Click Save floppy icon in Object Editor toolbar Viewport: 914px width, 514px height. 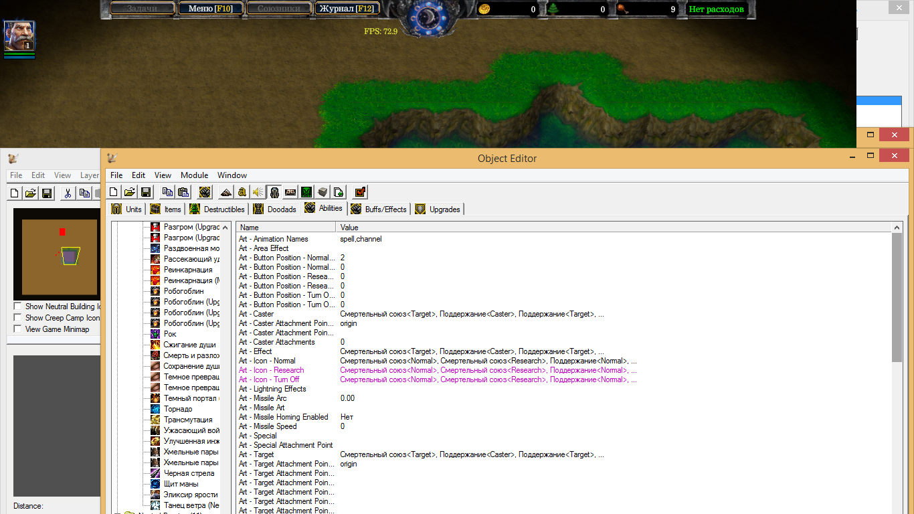(x=145, y=192)
